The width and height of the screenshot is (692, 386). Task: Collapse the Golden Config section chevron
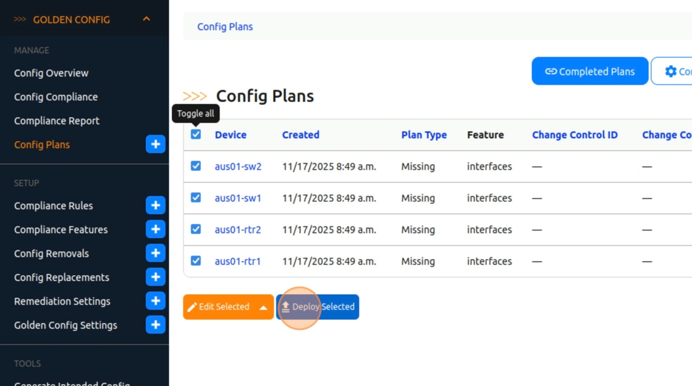coord(146,19)
